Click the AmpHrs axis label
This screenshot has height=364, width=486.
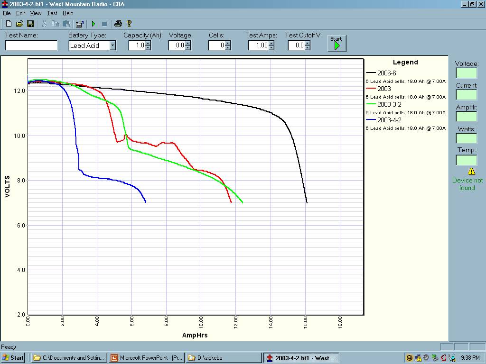pos(195,335)
